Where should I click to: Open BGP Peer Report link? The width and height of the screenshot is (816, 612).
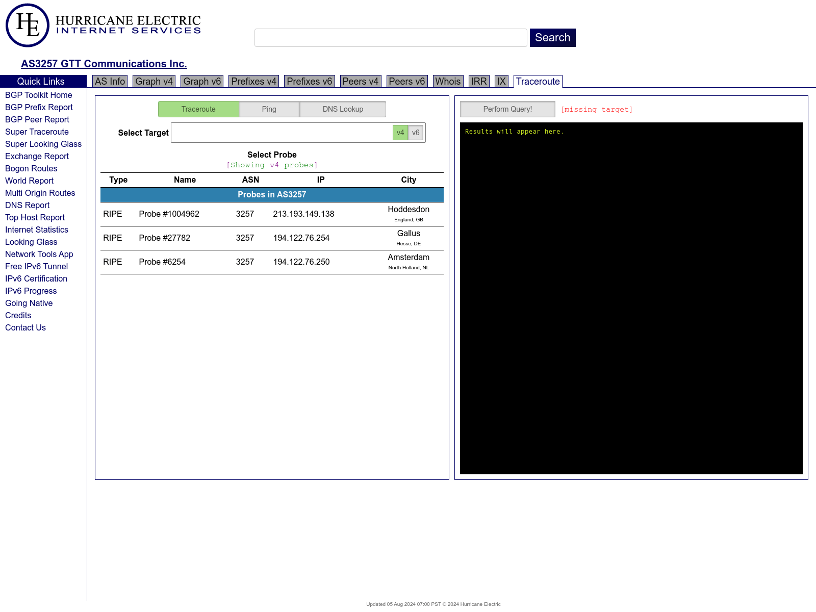(x=37, y=119)
